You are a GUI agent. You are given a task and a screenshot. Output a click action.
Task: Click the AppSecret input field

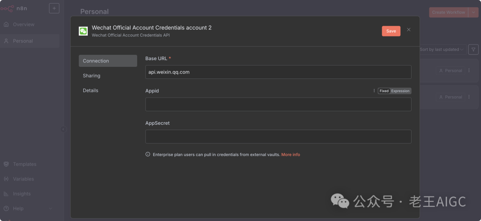(278, 137)
